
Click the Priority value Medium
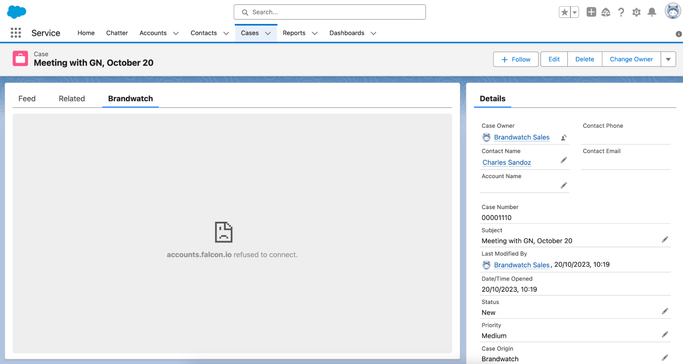coord(494,336)
